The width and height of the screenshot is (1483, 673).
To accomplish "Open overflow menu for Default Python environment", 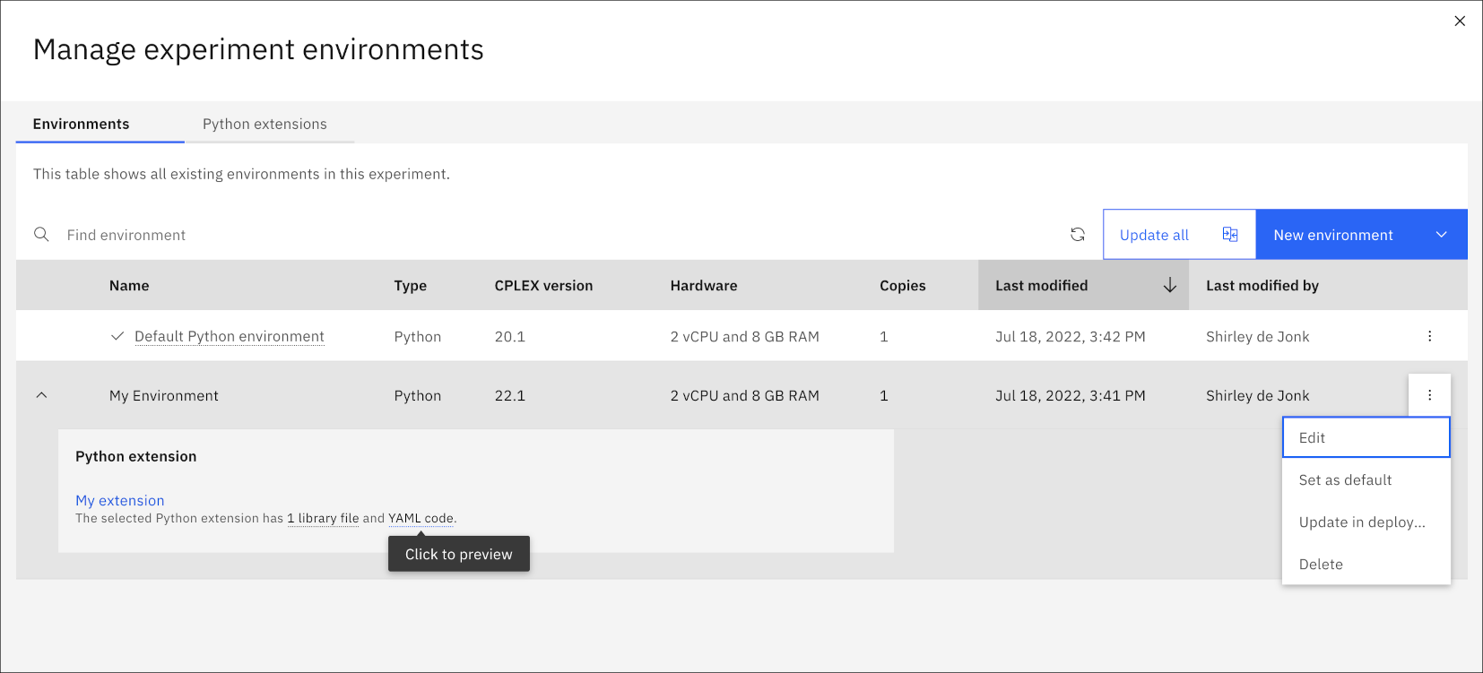I will pos(1430,336).
